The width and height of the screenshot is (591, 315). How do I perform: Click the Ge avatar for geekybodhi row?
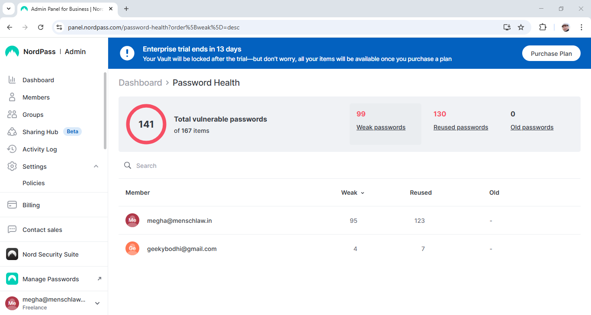tap(132, 248)
